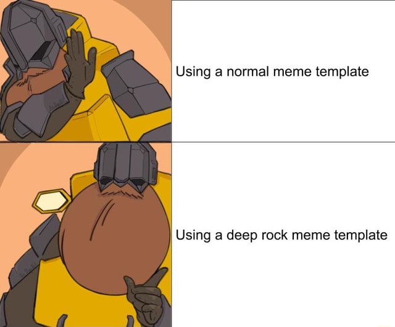Screen dimensions: 395x327
Task: Click the mustache under the bottom helmet
Action: (x=120, y=193)
